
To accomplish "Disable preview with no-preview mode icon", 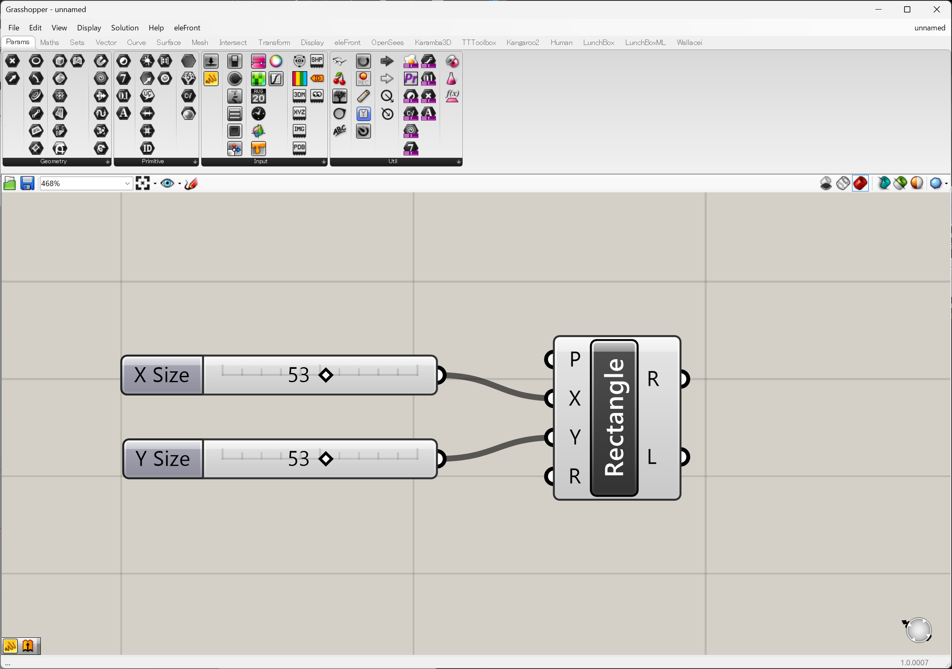I will [826, 183].
